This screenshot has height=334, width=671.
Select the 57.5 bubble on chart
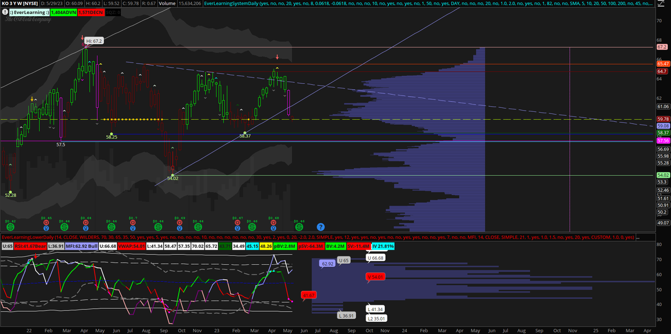point(61,144)
